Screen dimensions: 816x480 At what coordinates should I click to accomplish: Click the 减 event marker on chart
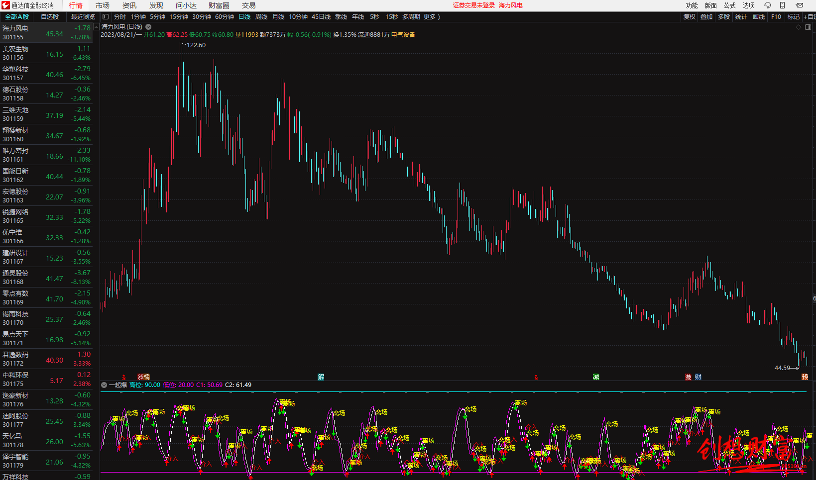pyautogui.click(x=596, y=377)
